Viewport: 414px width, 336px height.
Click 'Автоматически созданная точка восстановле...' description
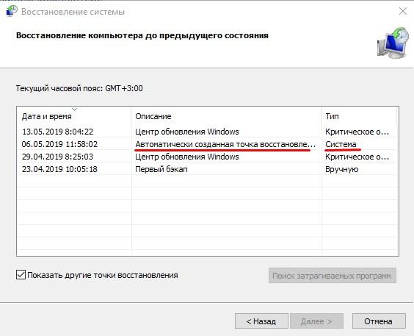(225, 144)
